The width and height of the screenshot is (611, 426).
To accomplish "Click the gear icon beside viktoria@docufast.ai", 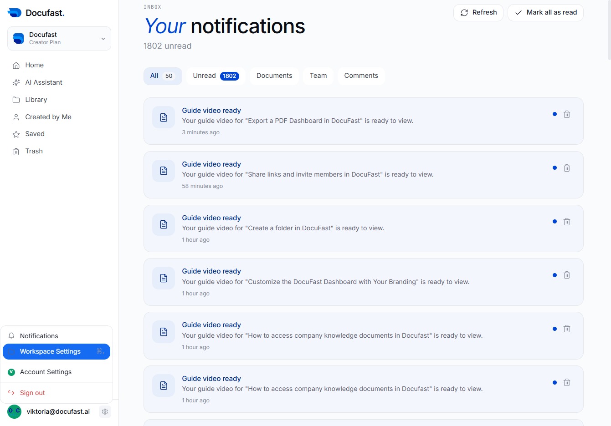I will [x=105, y=411].
